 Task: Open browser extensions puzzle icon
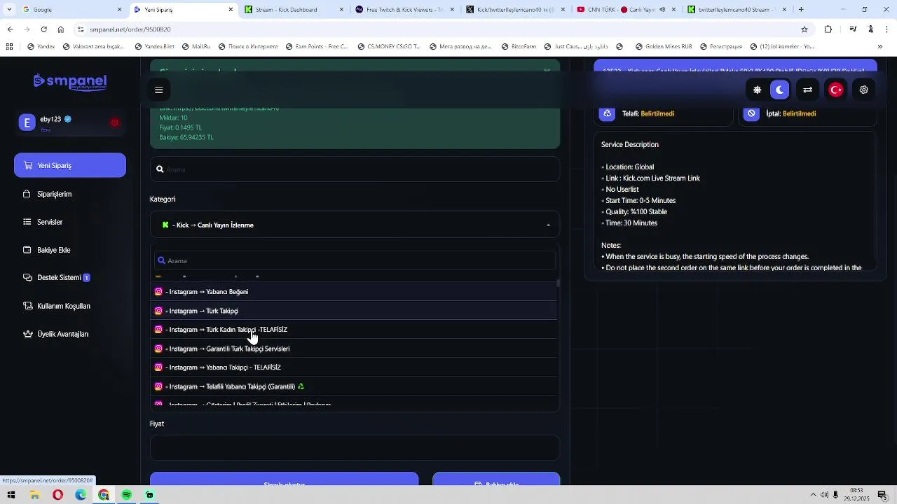click(828, 29)
